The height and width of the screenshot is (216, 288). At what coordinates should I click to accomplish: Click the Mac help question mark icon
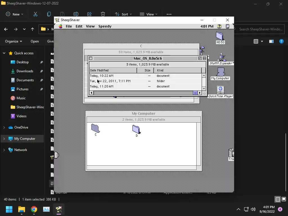tap(219, 26)
